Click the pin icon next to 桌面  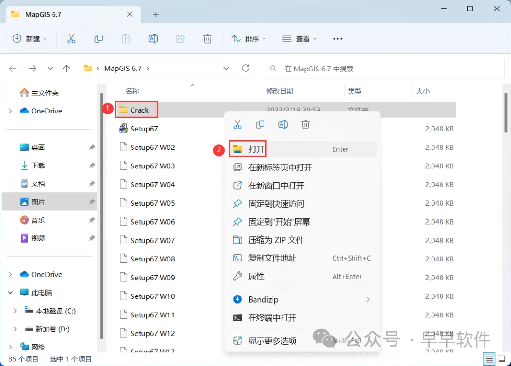(92, 147)
